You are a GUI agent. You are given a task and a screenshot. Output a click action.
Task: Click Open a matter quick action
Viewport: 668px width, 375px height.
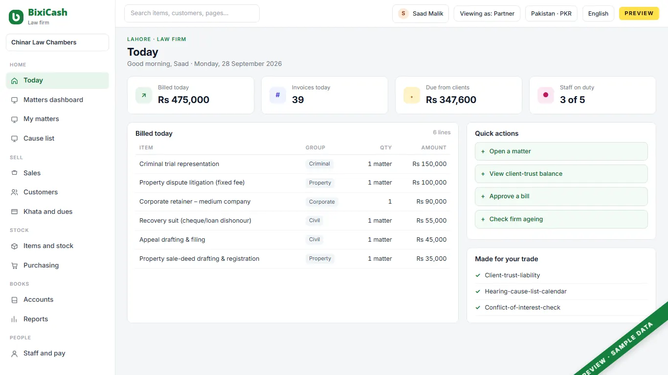[561, 151]
